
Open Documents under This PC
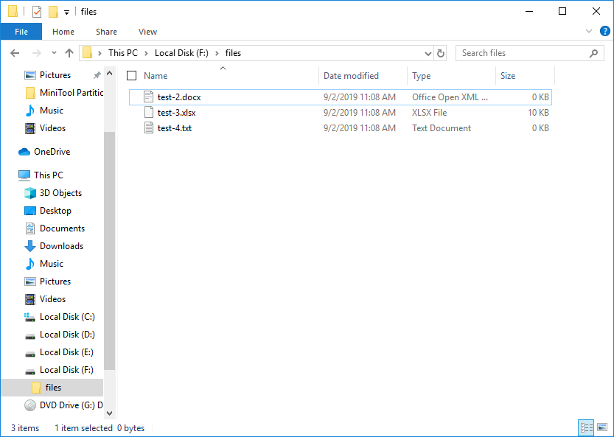[55, 228]
